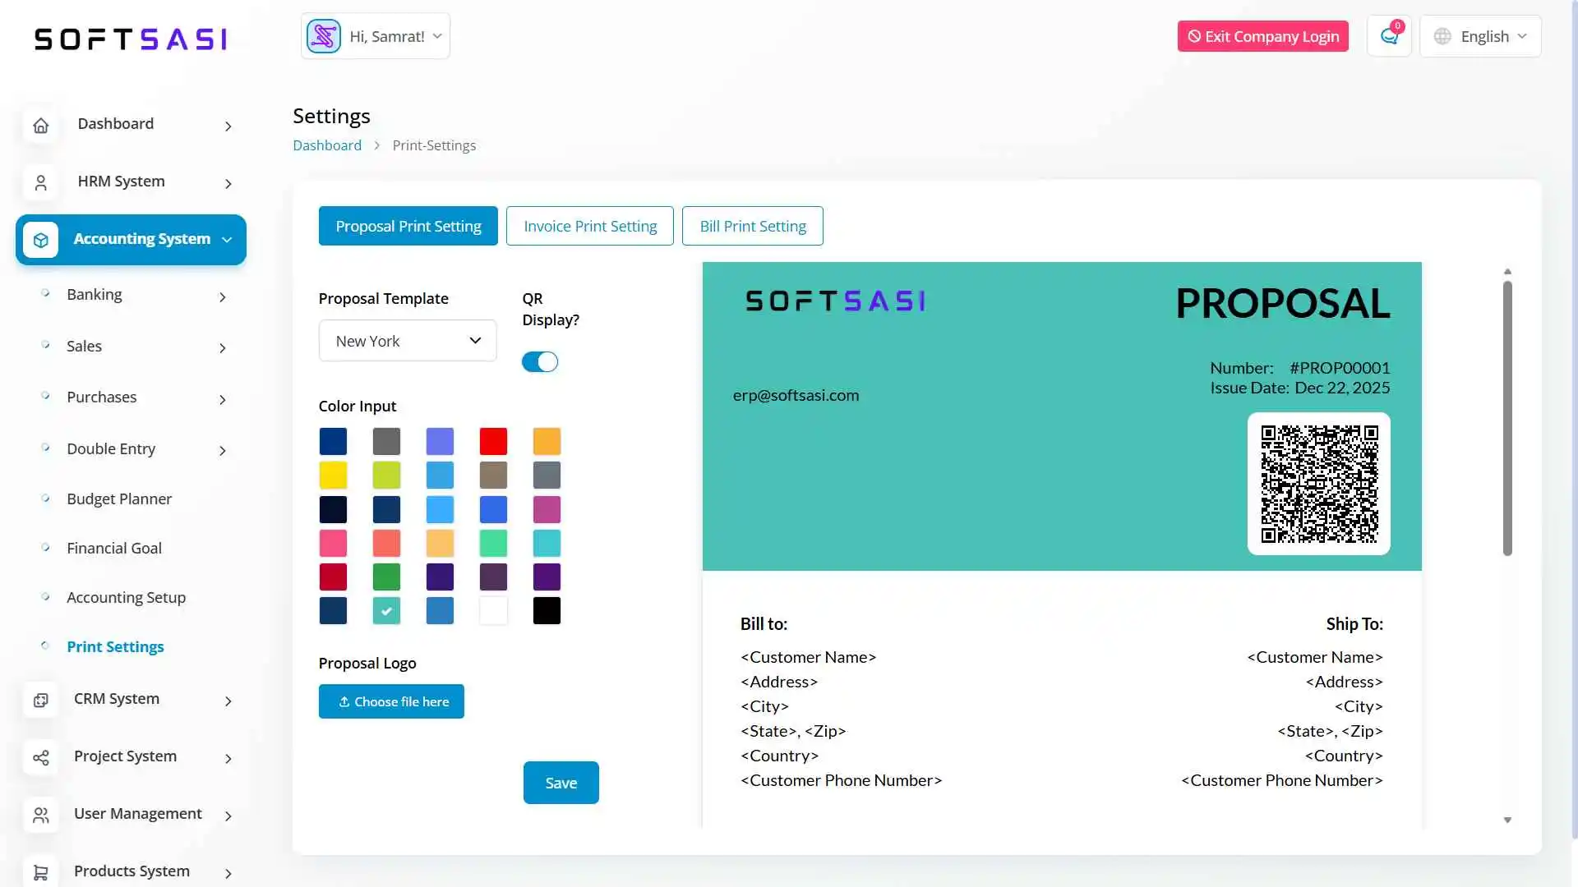Click the HRM System person icon
The height and width of the screenshot is (887, 1578).
(41, 183)
